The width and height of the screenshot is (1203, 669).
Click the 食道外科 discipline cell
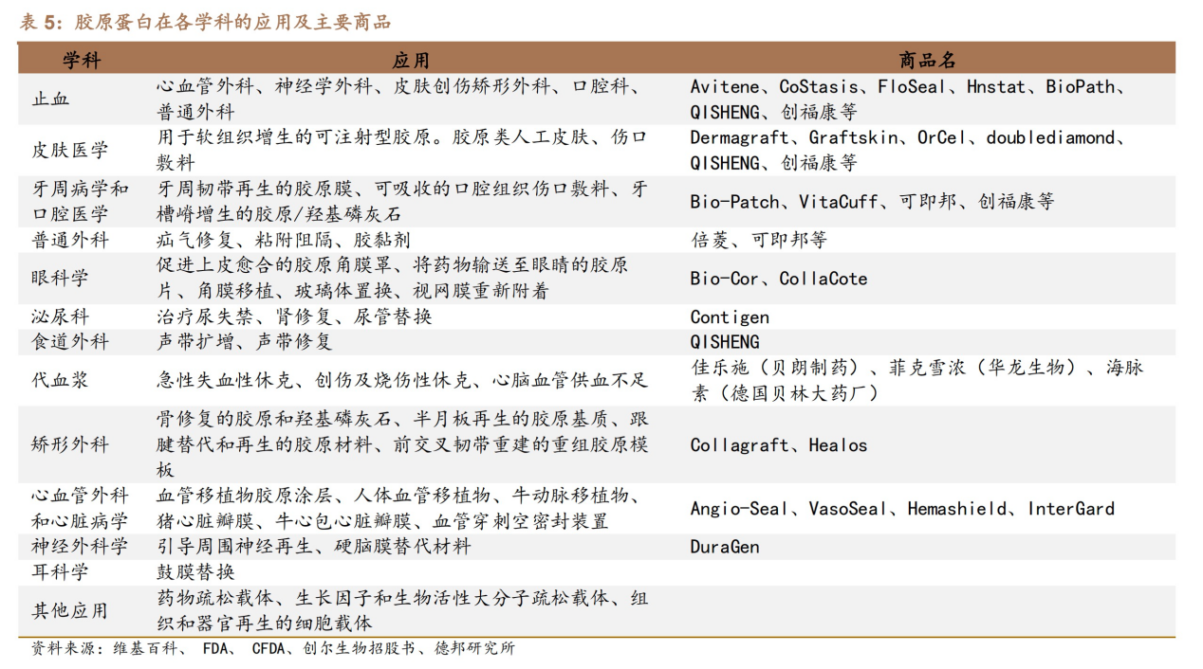(70, 342)
